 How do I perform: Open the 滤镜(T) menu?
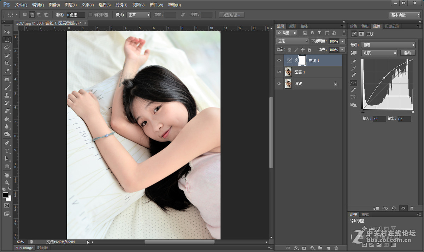(122, 5)
